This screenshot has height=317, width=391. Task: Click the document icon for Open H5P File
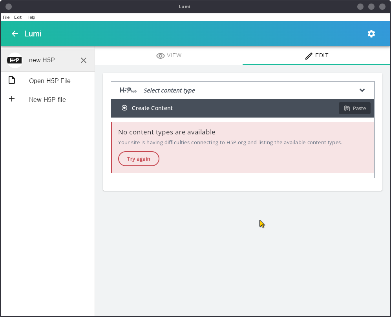12,80
